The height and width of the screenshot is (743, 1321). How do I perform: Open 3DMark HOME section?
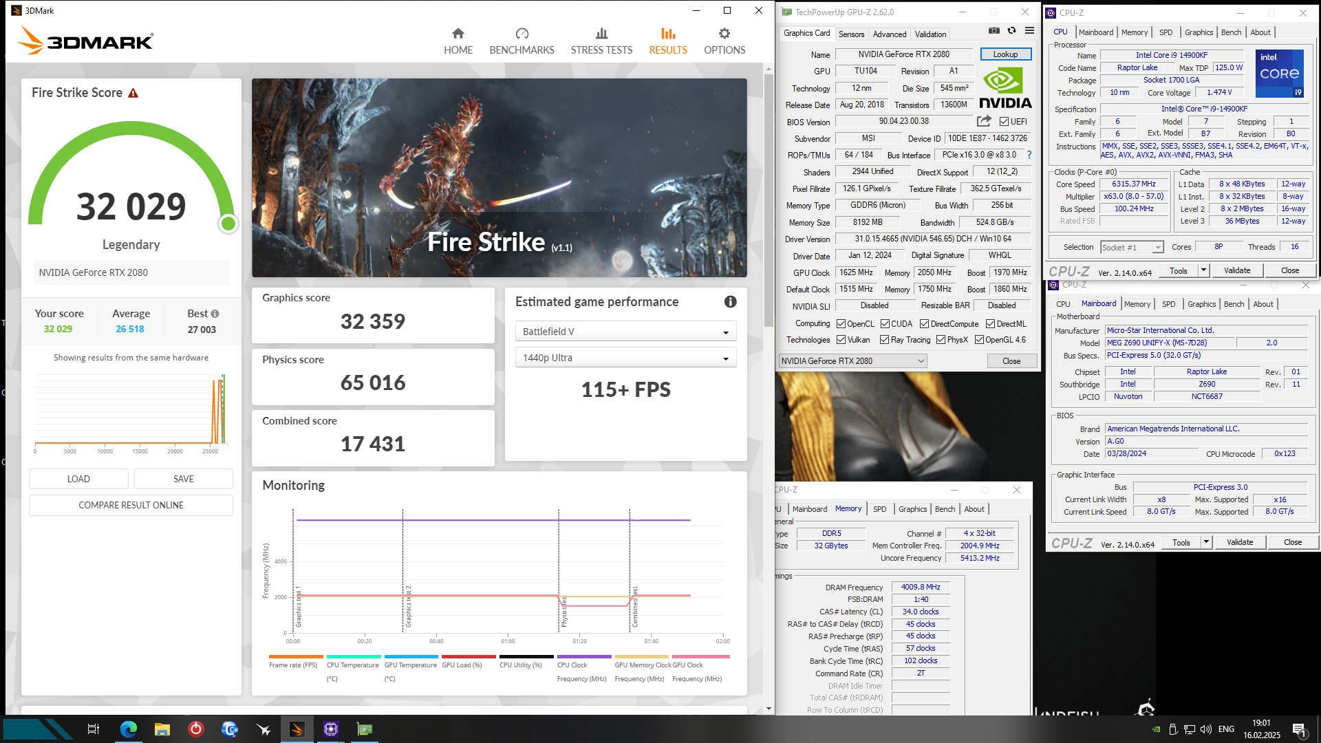(x=458, y=41)
